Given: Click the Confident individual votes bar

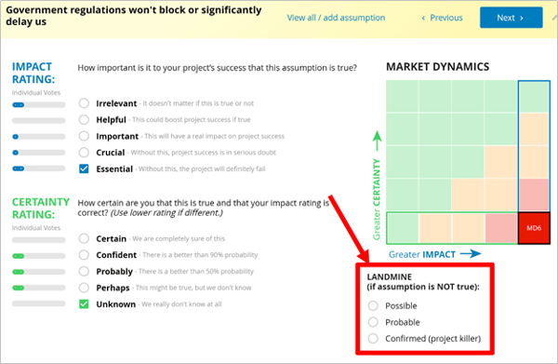Looking at the screenshot, I should click(x=39, y=256).
